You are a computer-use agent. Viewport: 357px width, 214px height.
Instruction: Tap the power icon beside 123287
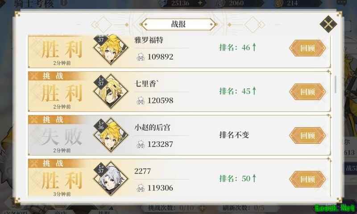pyautogui.click(x=141, y=144)
